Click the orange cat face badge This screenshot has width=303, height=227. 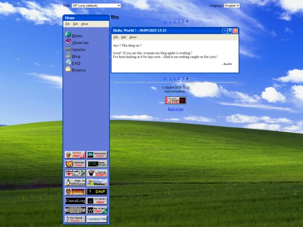click(x=75, y=164)
